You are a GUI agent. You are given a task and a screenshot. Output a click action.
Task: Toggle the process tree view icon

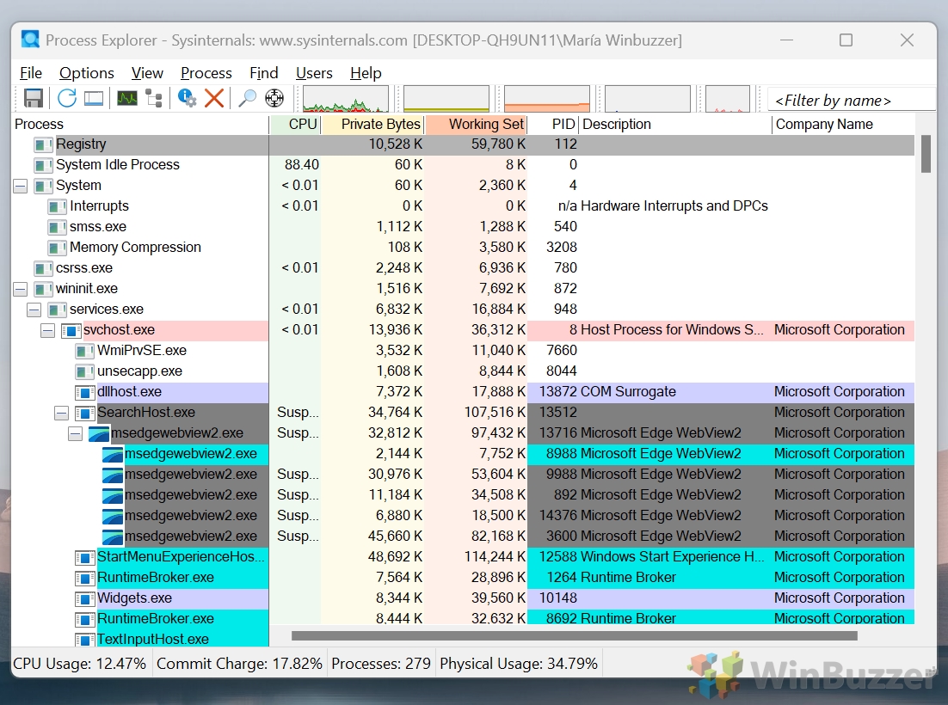tap(154, 98)
